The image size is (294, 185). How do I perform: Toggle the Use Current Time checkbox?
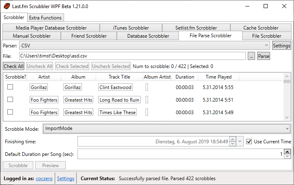(x=249, y=142)
